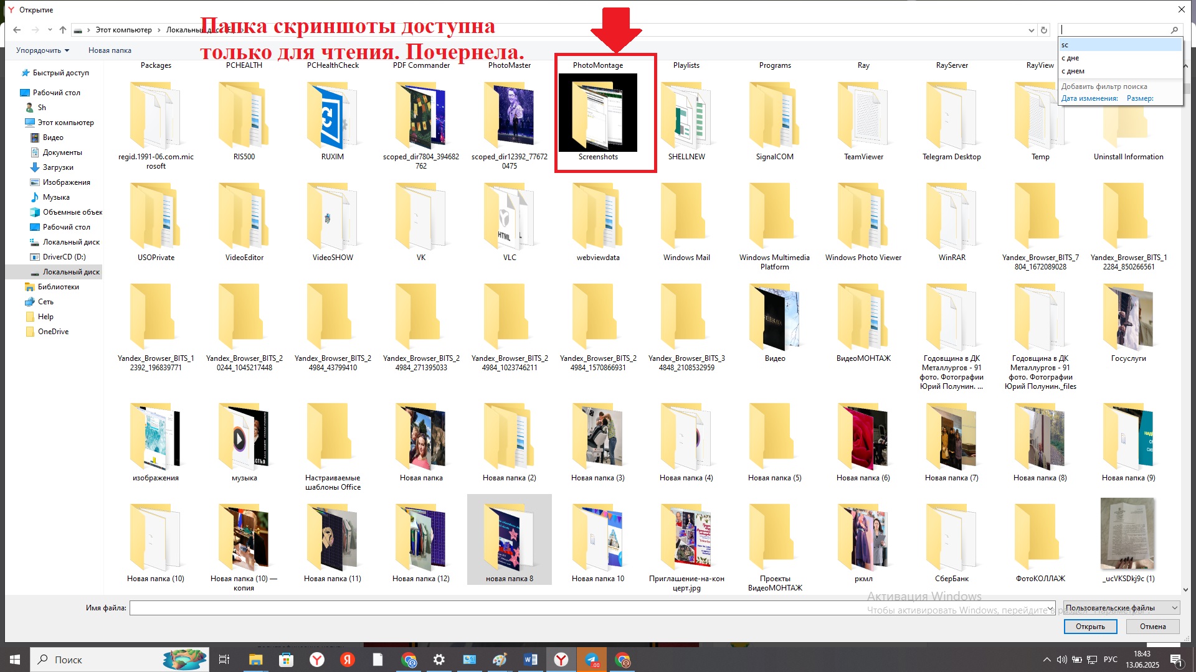Select the новая папка 8 folder
This screenshot has width=1196, height=672.
510,540
